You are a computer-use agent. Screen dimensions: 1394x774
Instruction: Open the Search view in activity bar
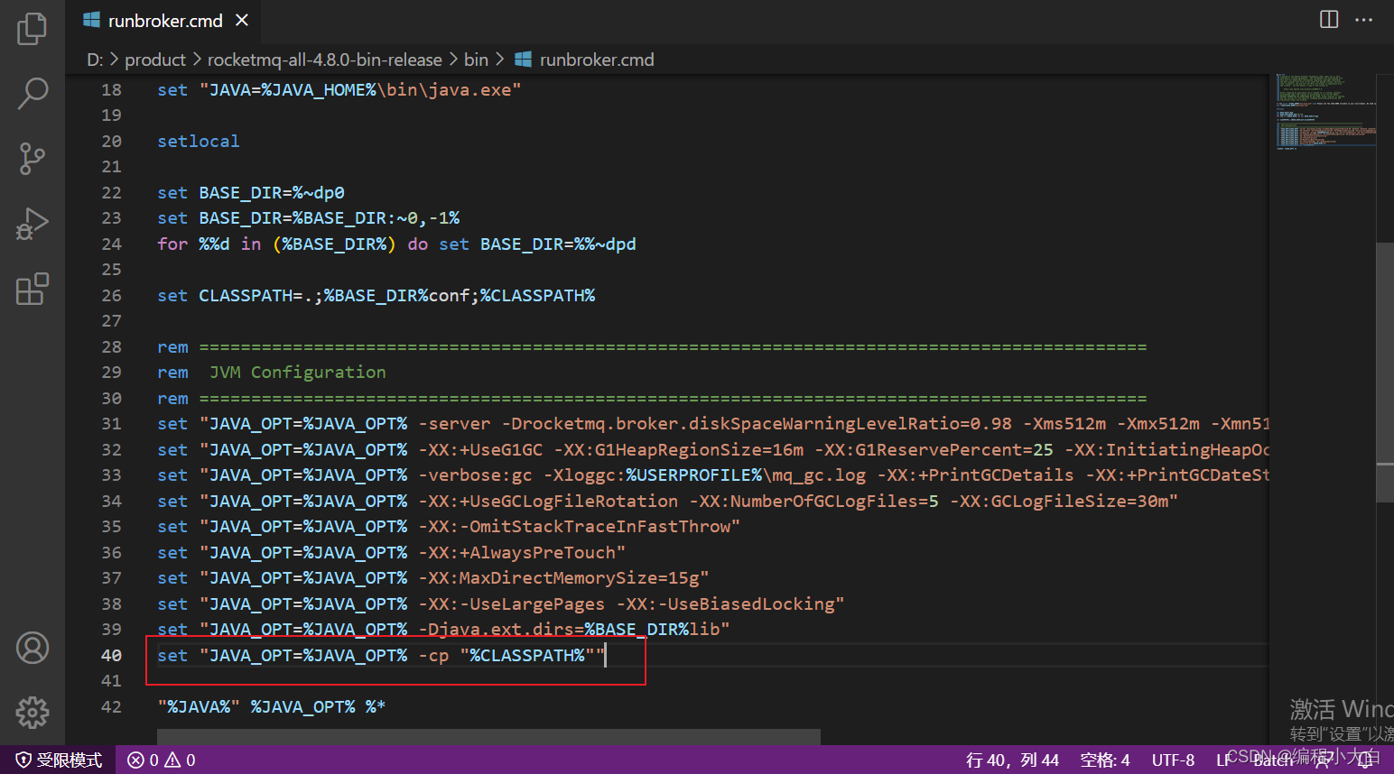[33, 93]
